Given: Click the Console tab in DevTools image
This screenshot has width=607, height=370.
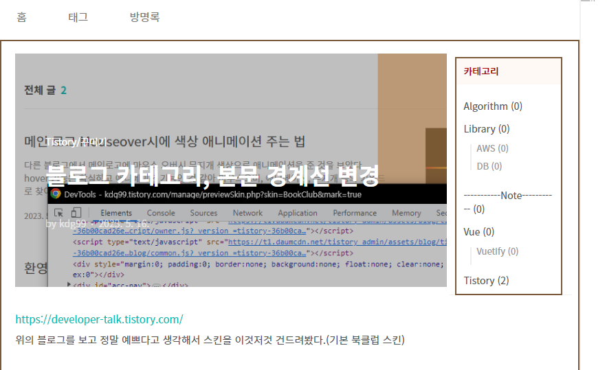Looking at the screenshot, I should 161,213.
